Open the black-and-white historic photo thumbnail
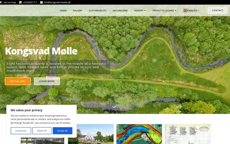 pos(42,141)
